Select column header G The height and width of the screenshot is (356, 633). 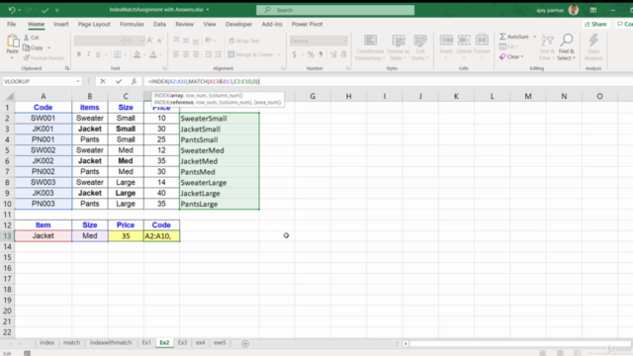313,96
